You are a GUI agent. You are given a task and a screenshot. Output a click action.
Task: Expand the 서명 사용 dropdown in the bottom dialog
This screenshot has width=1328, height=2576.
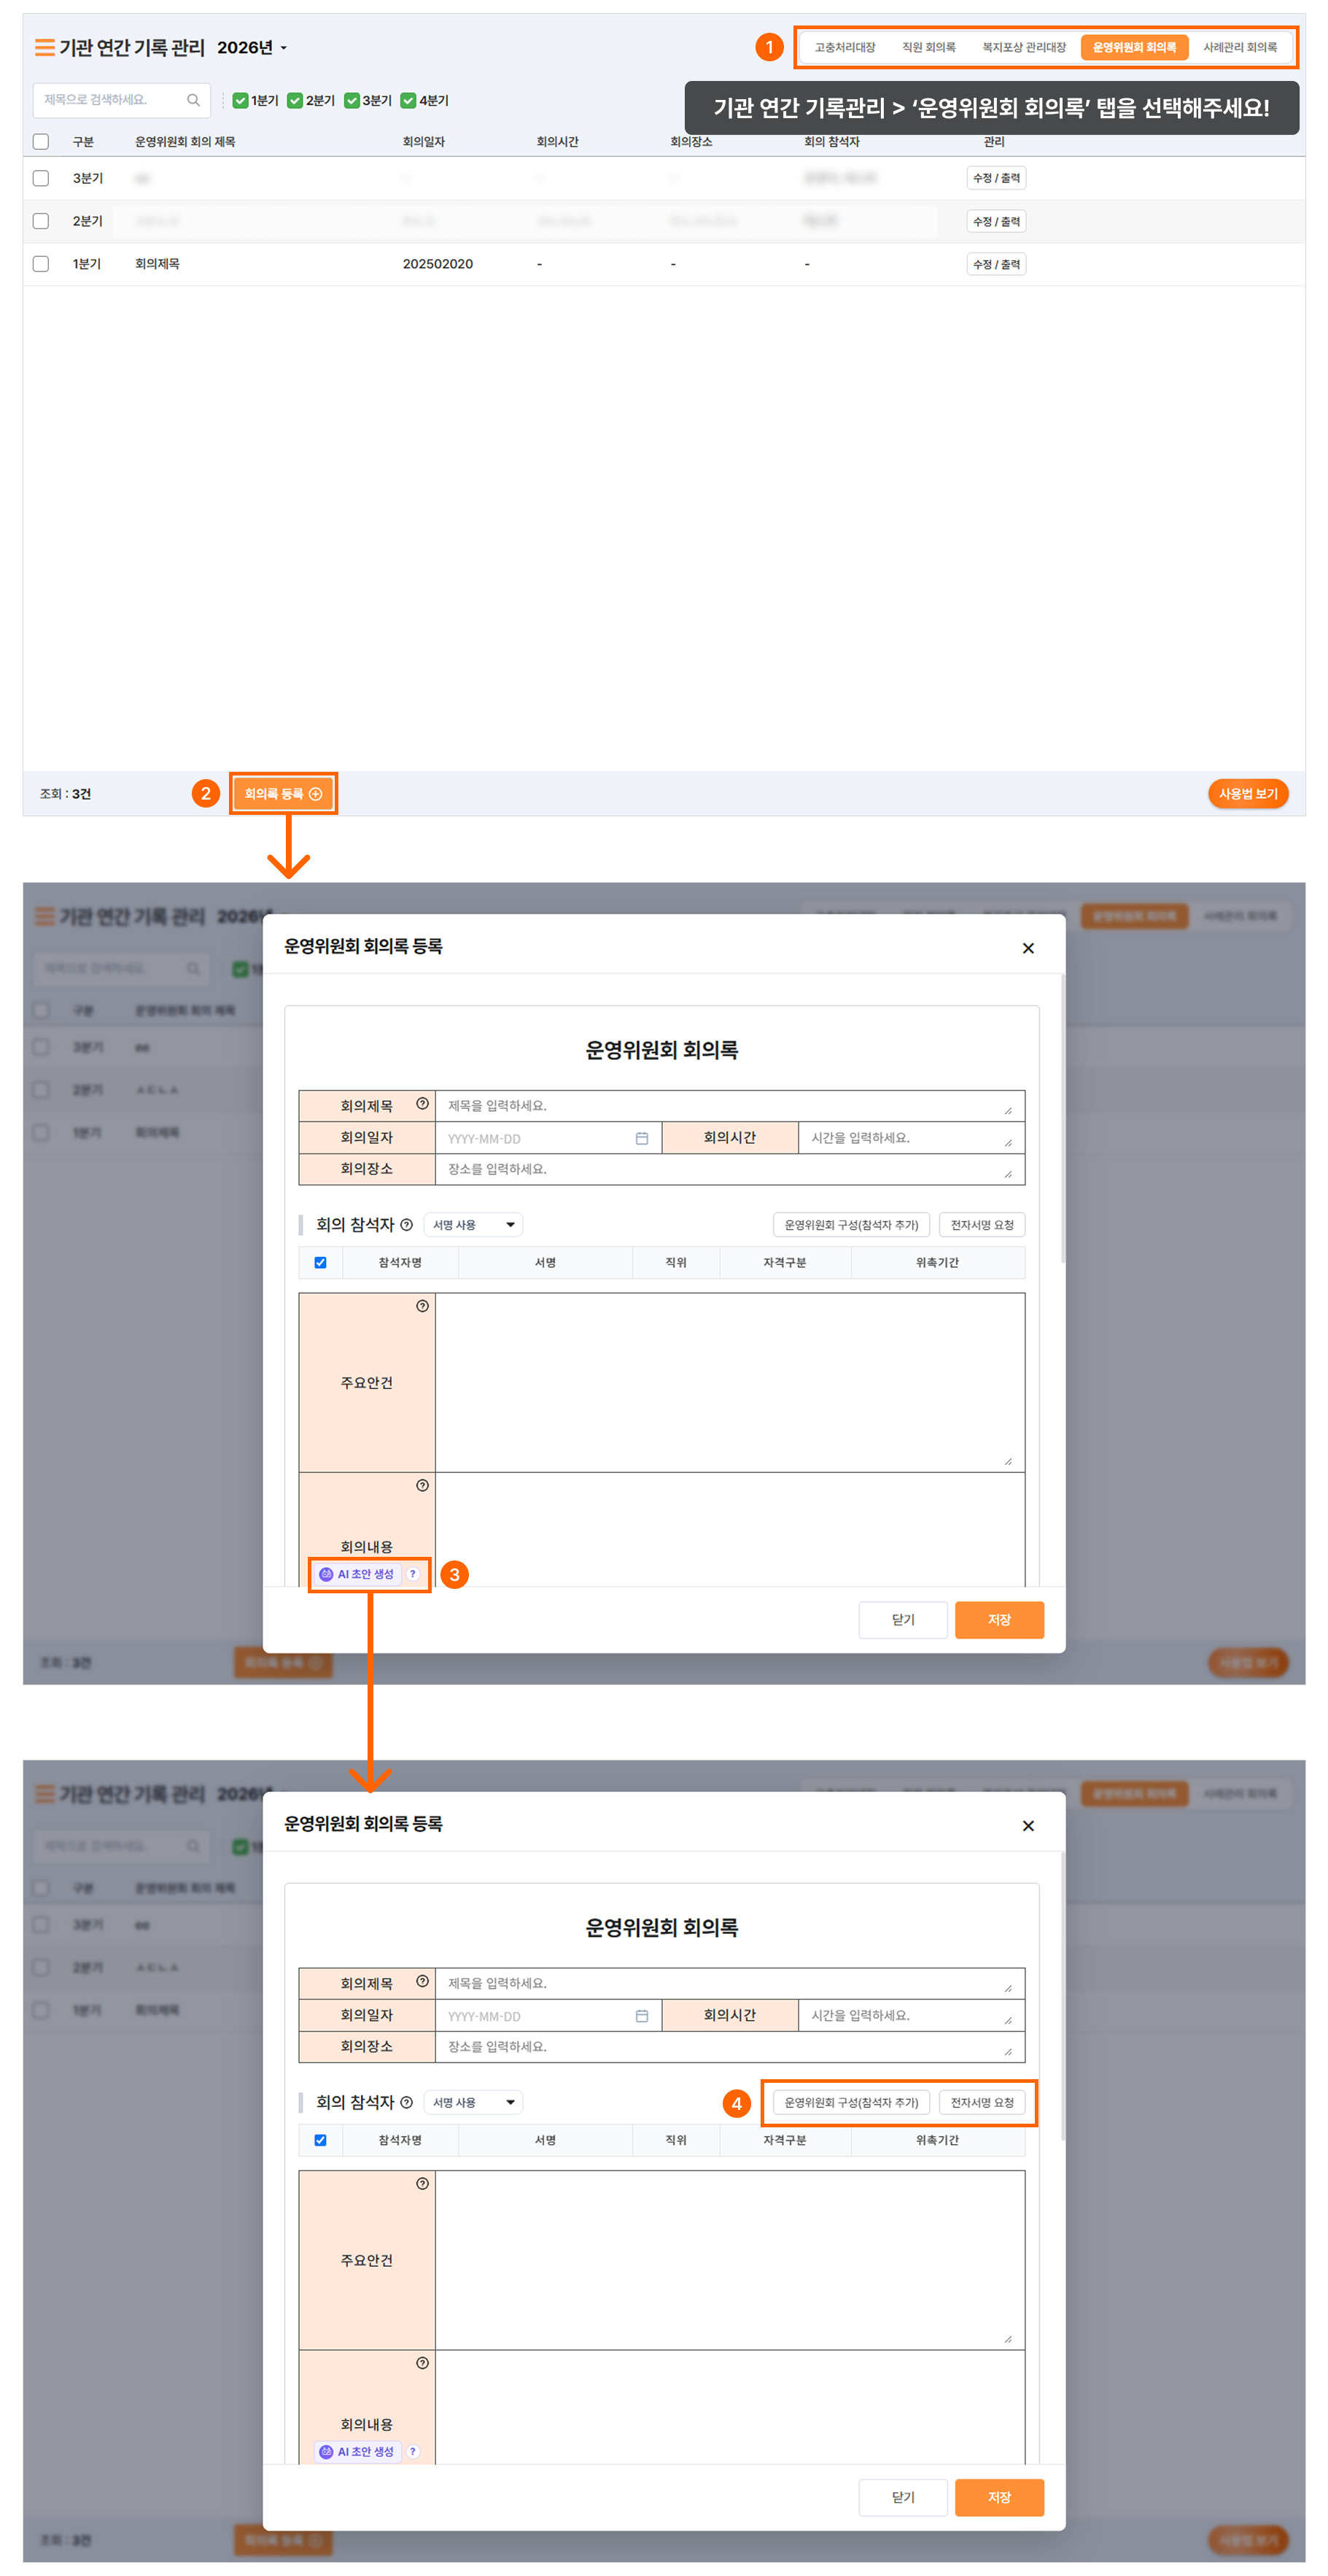click(x=473, y=2102)
